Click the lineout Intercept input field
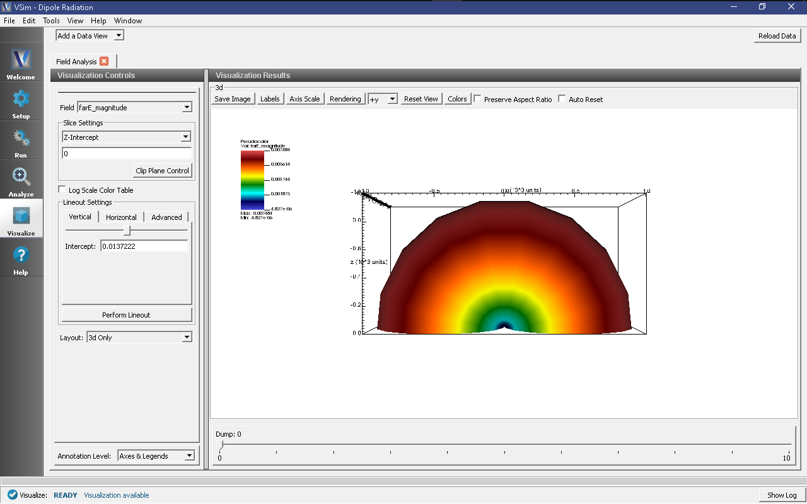Image resolution: width=807 pixels, height=504 pixels. (144, 246)
